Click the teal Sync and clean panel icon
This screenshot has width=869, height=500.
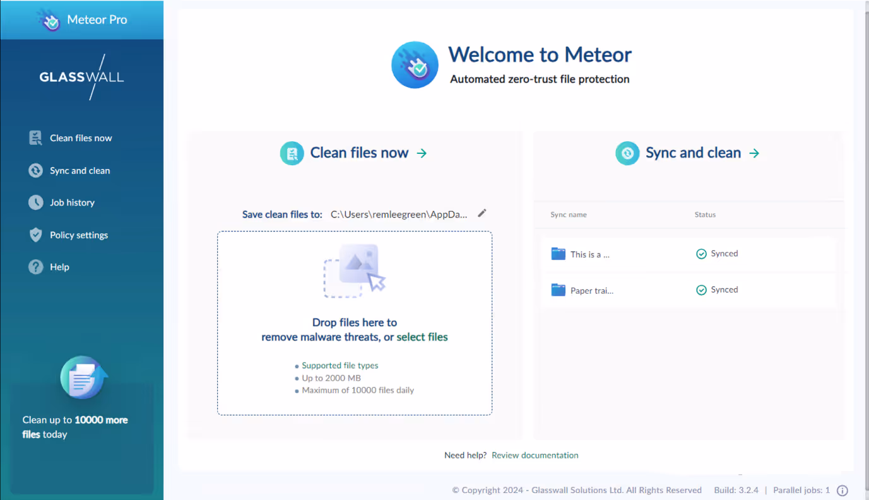pyautogui.click(x=627, y=153)
